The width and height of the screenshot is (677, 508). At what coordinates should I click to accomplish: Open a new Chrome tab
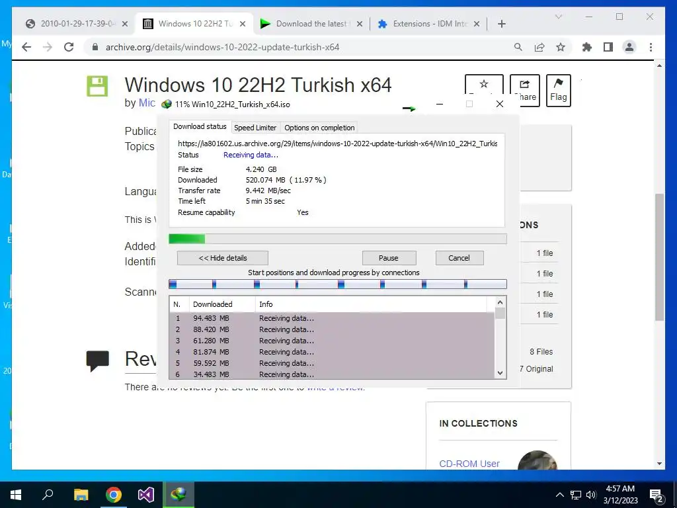point(501,24)
